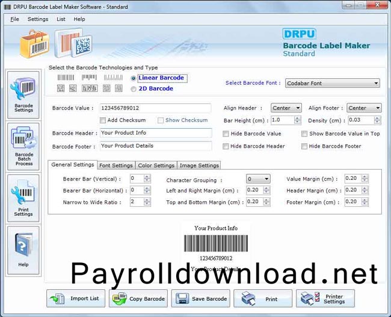Click the Copy Barcode button label
Screen dimensions: 391x317
pos(147,299)
